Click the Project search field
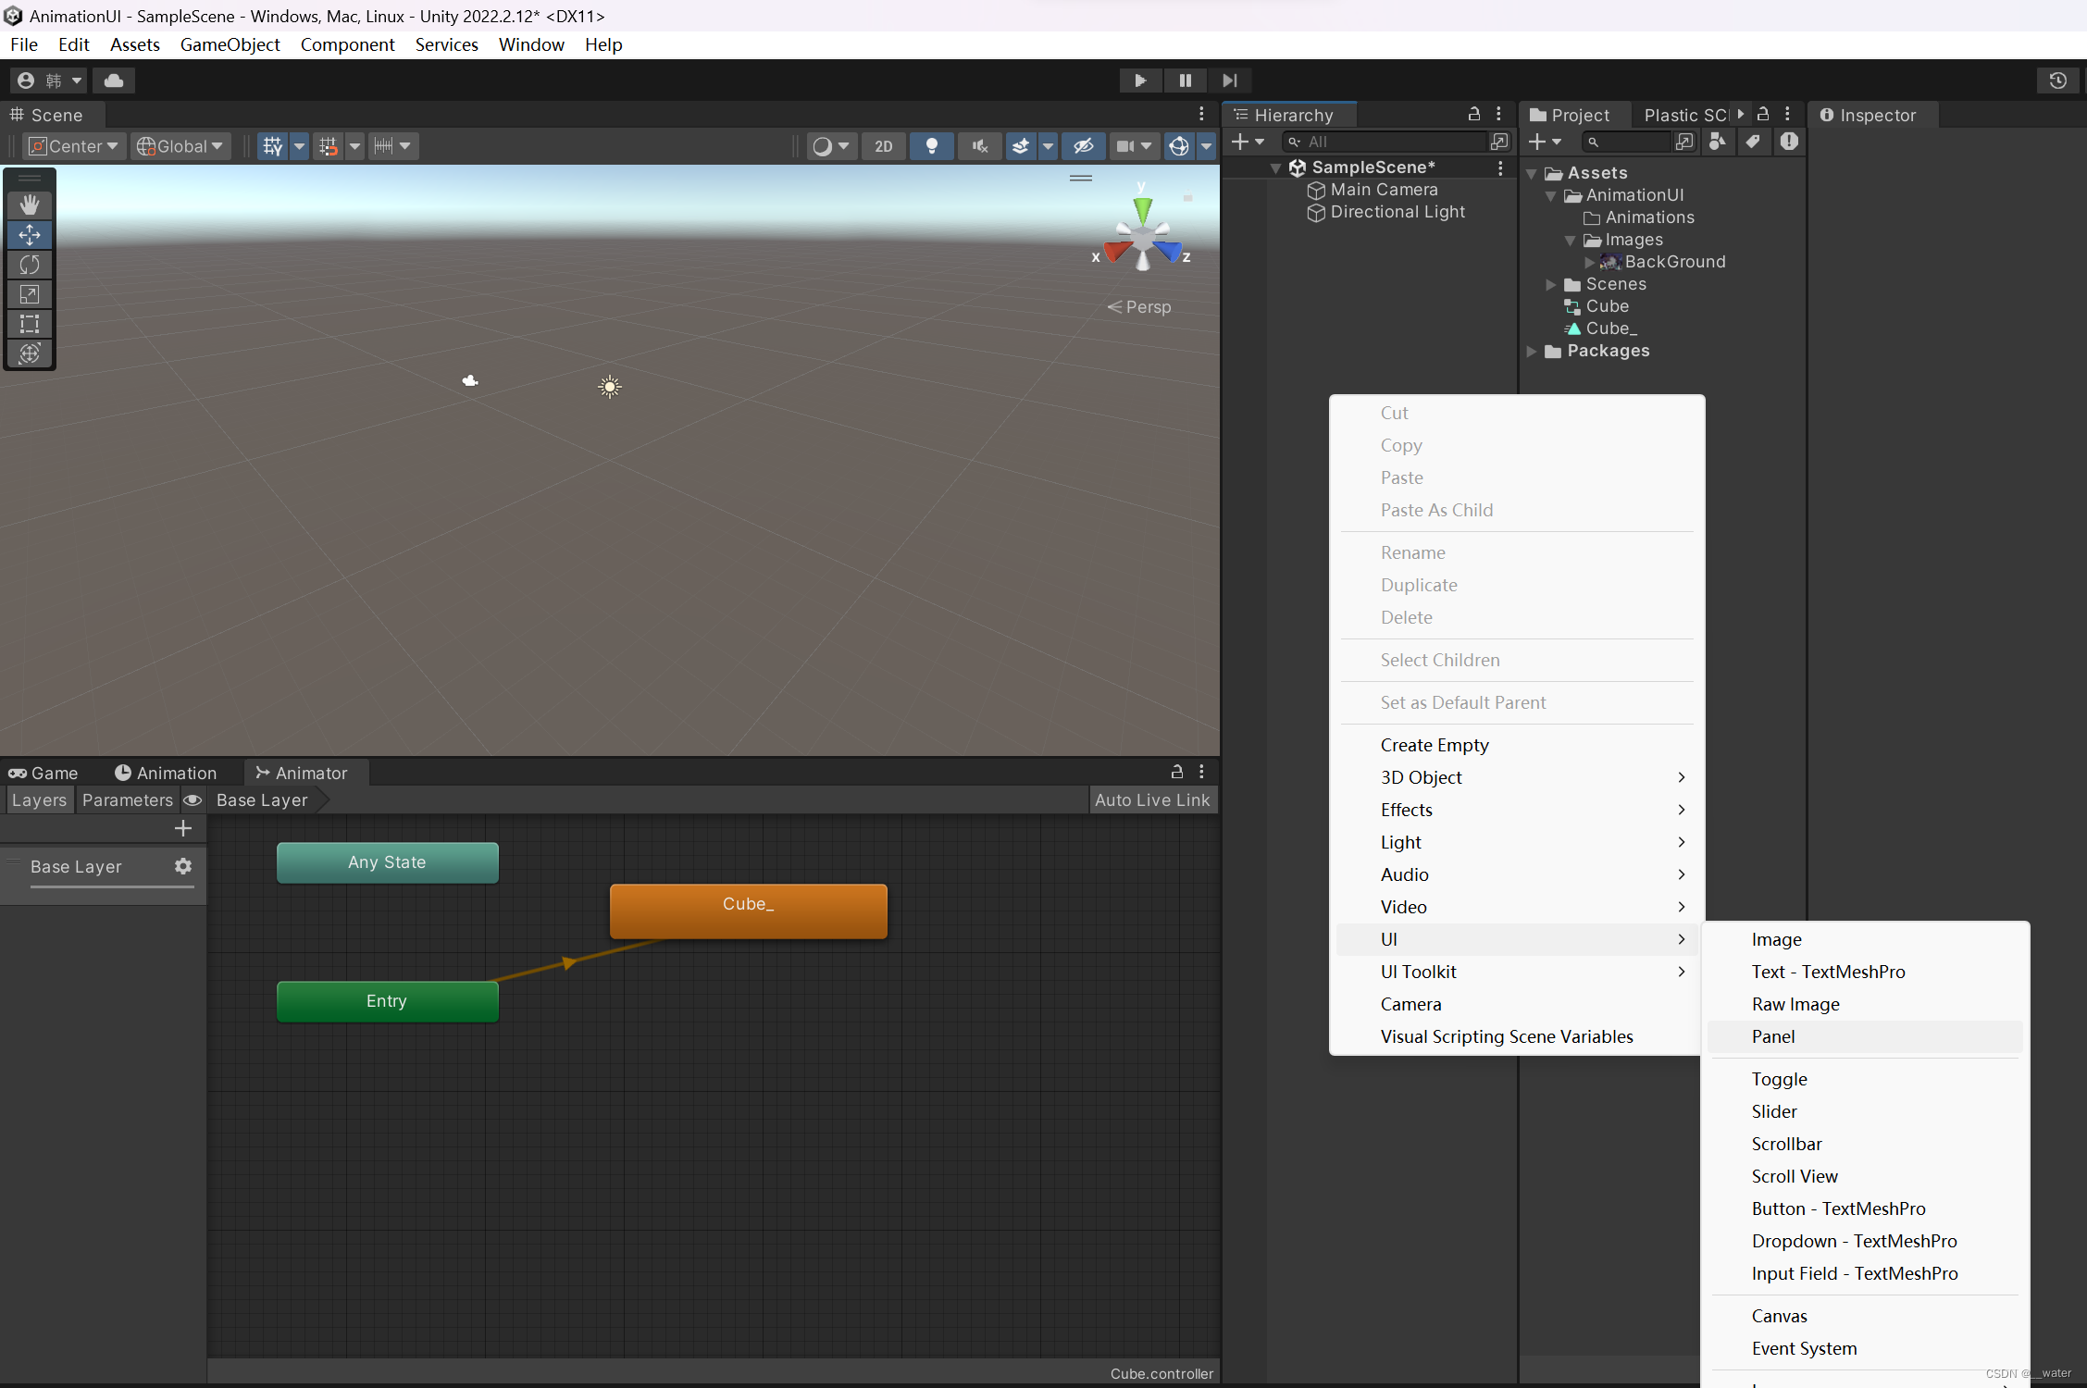Viewport: 2087px width, 1388px height. click(x=1625, y=142)
